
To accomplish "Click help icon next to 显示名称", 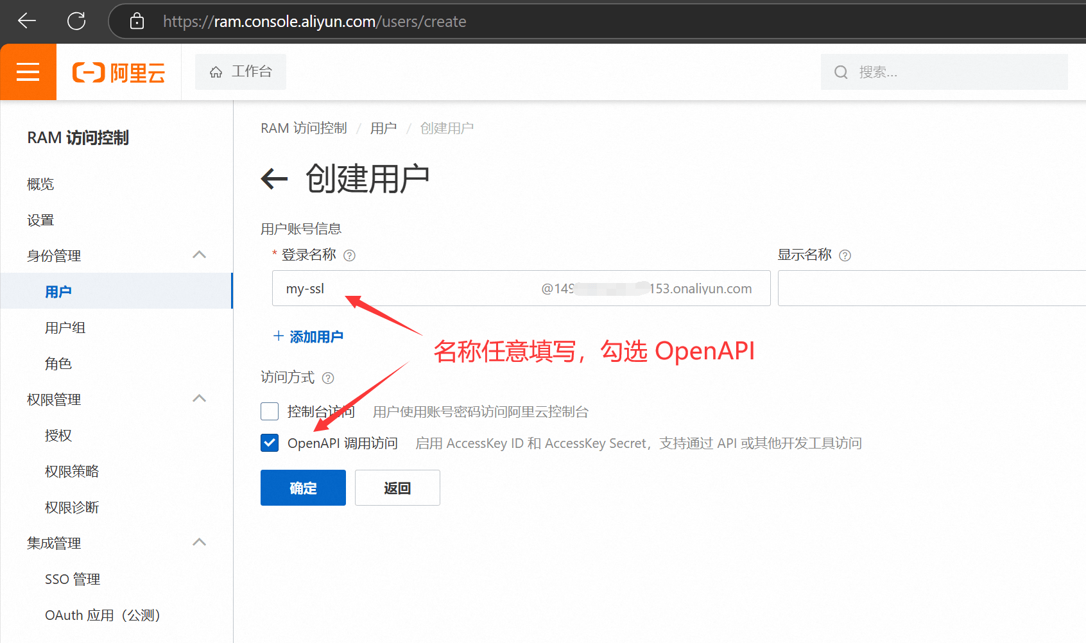I will [845, 255].
